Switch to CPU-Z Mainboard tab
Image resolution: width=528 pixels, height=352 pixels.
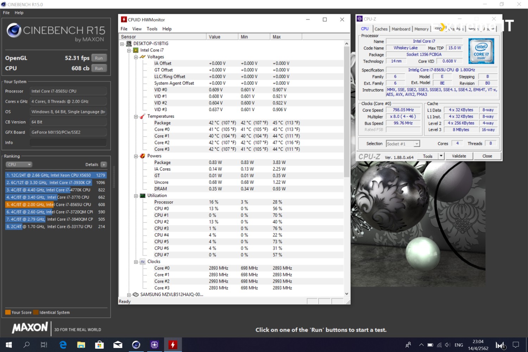pyautogui.click(x=401, y=29)
